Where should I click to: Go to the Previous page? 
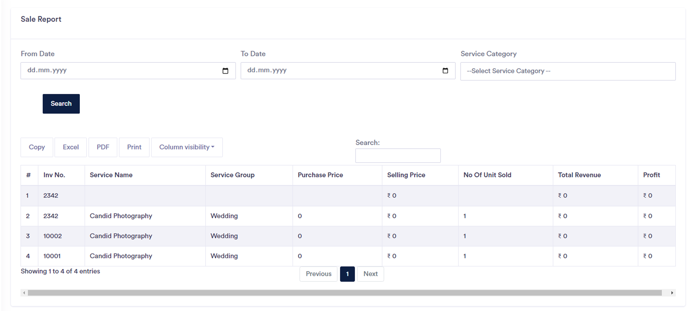[318, 274]
